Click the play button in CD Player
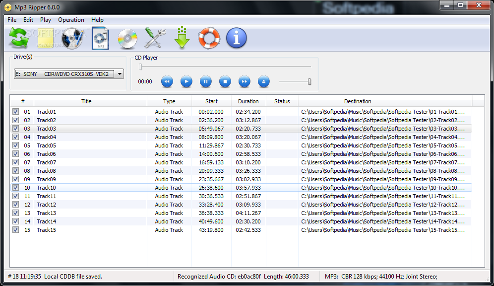Image resolution: width=494 pixels, height=286 pixels. (x=186, y=81)
